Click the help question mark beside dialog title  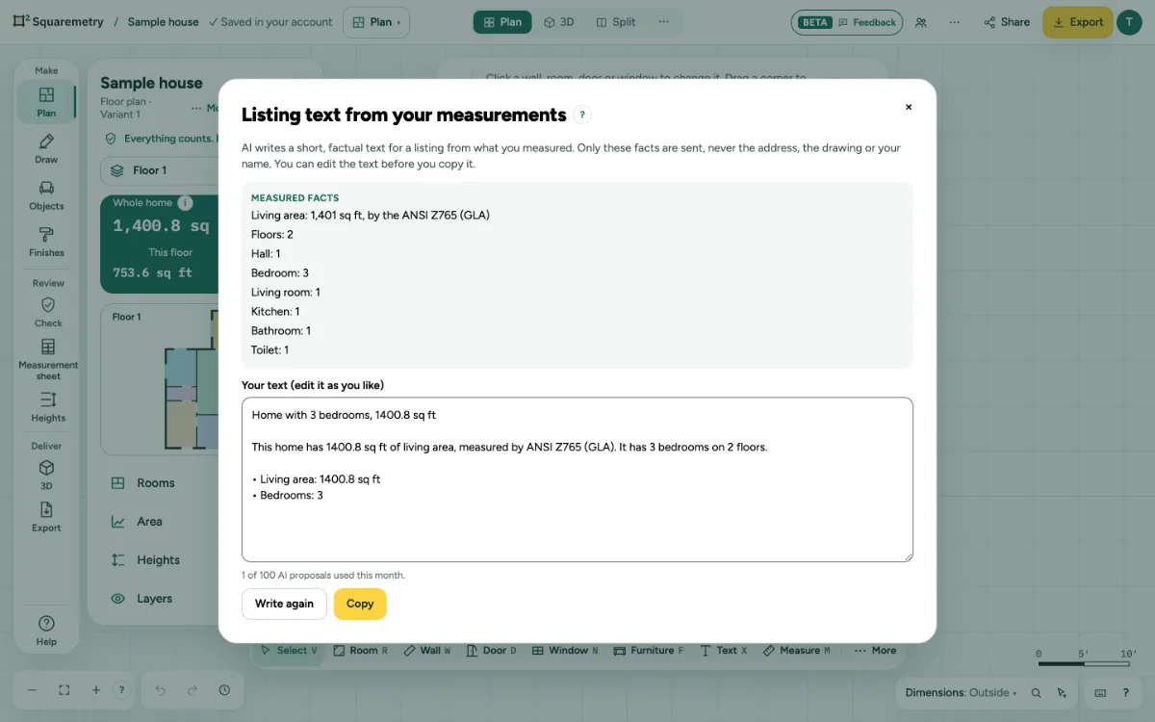tap(582, 115)
